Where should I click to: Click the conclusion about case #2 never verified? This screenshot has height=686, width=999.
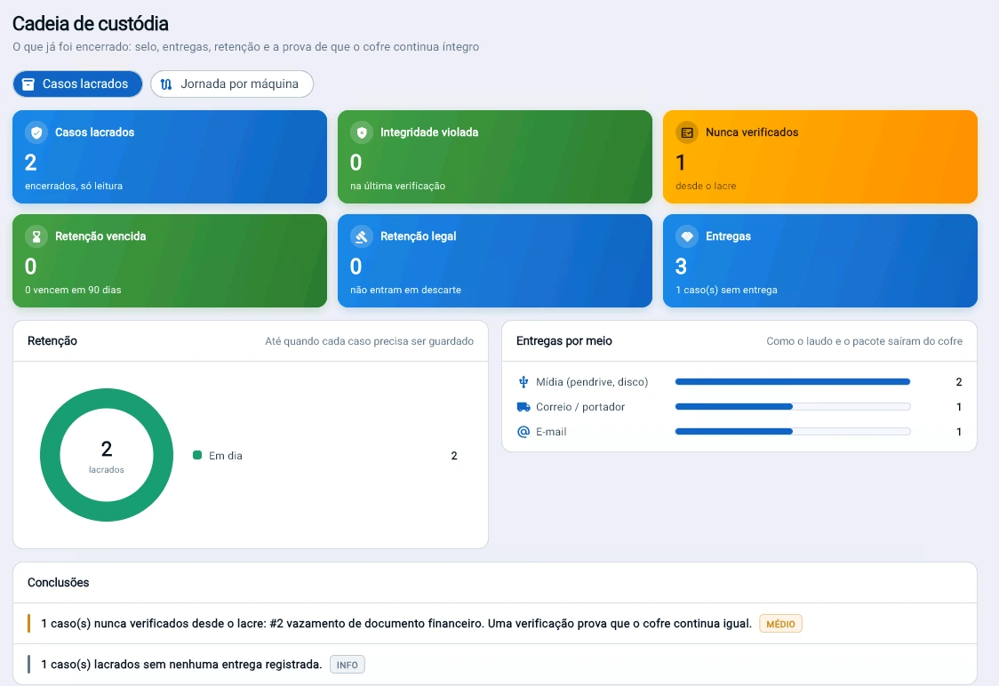point(495,624)
